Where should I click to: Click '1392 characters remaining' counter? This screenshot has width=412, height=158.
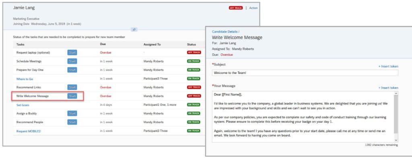pos(381,145)
